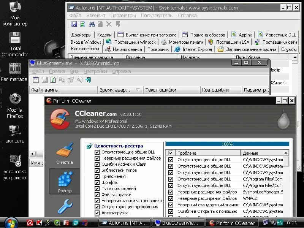Click the Windows Start orb button
The height and width of the screenshot is (228, 304).
pos(11,223)
